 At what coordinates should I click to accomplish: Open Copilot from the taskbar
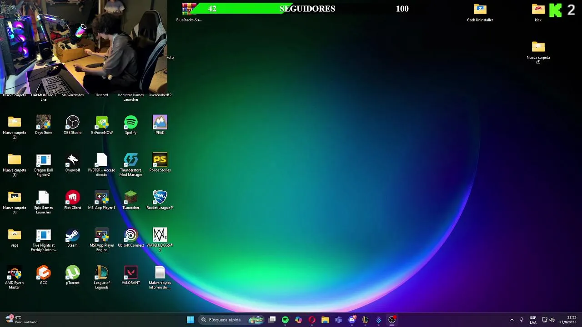tap(298, 320)
